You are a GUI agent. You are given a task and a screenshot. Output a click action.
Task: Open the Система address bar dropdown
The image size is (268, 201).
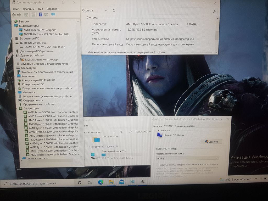coord(106,10)
